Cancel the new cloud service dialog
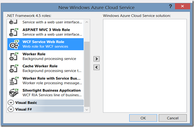 point(173,118)
